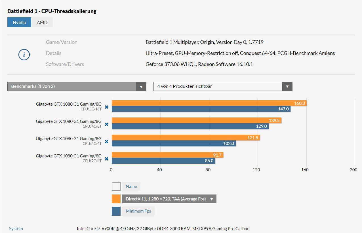This screenshot has height=233, width=362.
Task: Click the Game/Version label
Action: coord(62,42)
